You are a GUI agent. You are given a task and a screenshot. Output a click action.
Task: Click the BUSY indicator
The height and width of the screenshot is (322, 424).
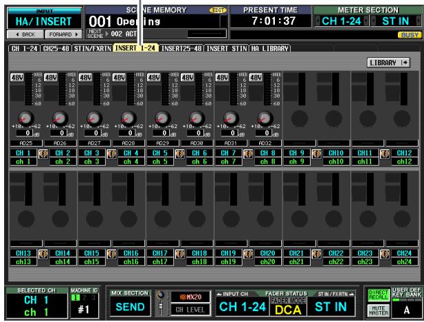pos(410,35)
